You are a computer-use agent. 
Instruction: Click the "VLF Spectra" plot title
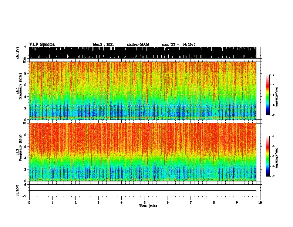point(42,45)
